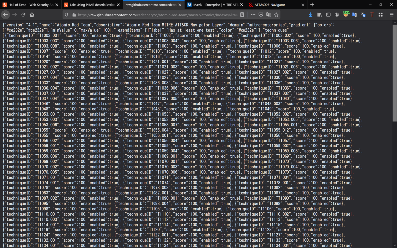Viewport: 397px width, 248px height.
Task: Click blue translator extension icon
Action: (363, 15)
